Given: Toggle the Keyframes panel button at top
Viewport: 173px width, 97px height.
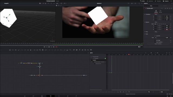Looking at the screenshot, I should 150,1.
